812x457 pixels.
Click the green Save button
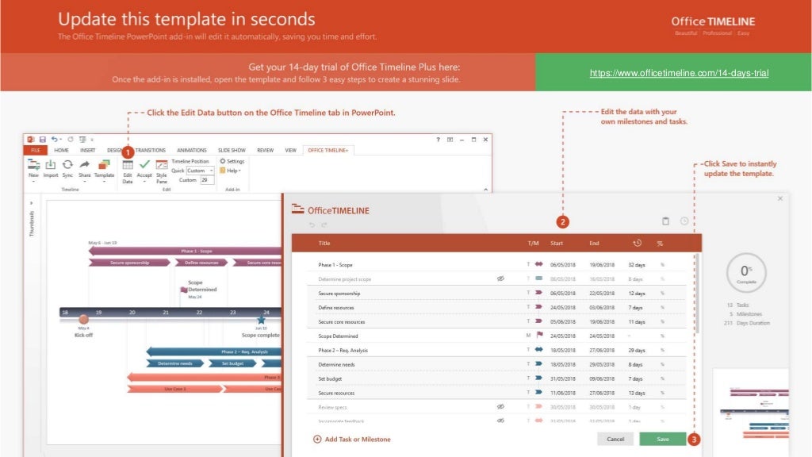click(663, 439)
